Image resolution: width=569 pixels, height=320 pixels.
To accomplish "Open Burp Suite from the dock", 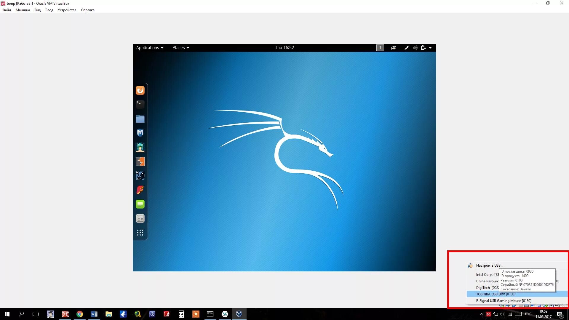I will coord(140,161).
